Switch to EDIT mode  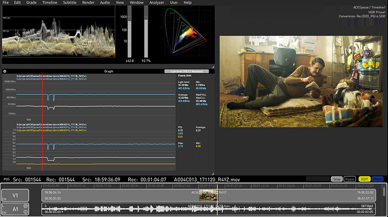(364, 179)
